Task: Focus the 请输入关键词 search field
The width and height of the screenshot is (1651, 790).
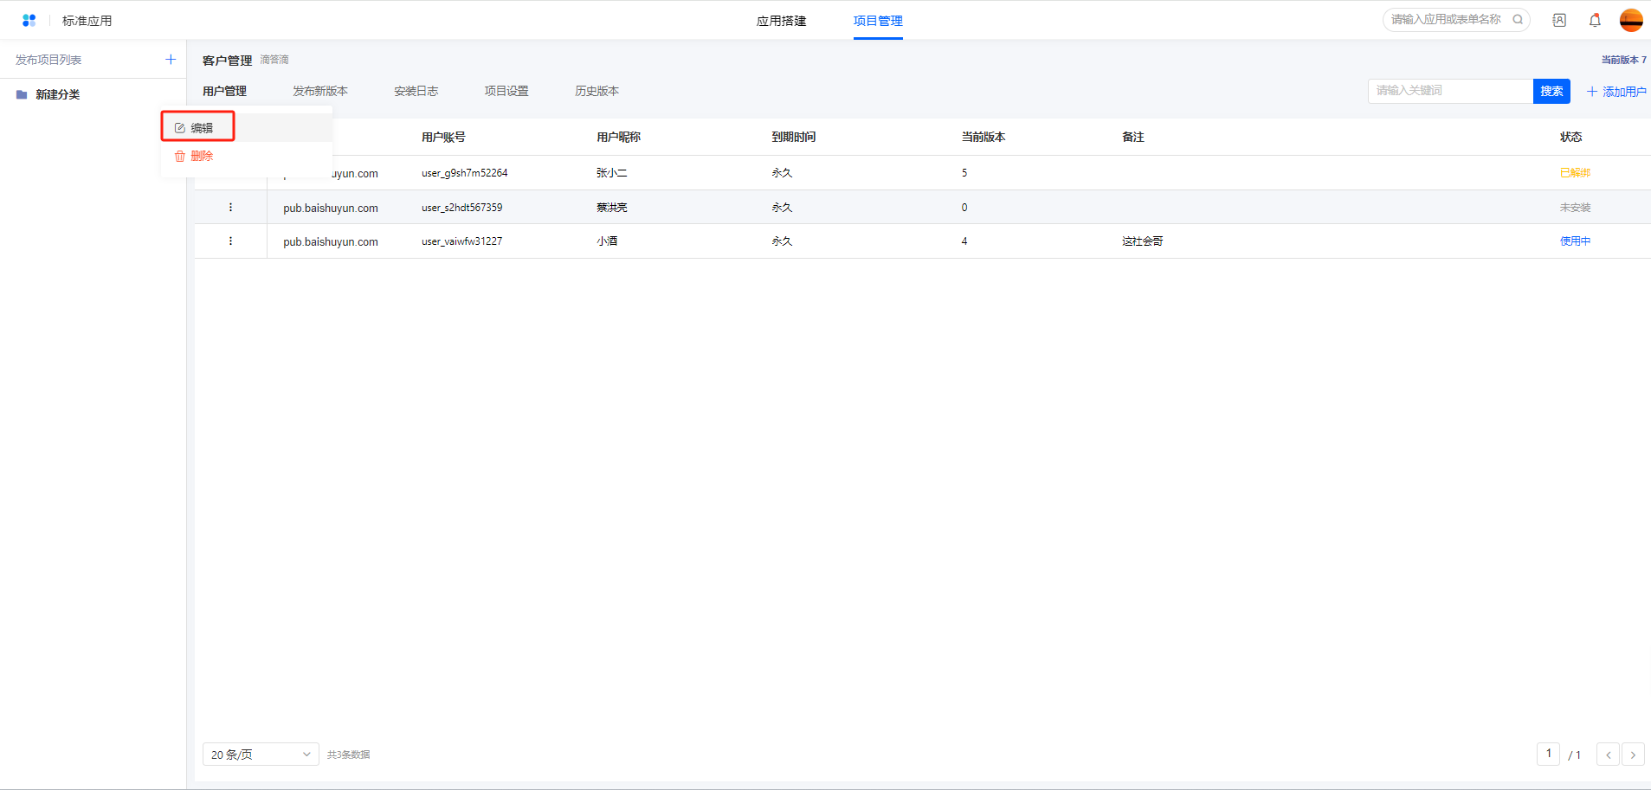Action: (x=1449, y=91)
